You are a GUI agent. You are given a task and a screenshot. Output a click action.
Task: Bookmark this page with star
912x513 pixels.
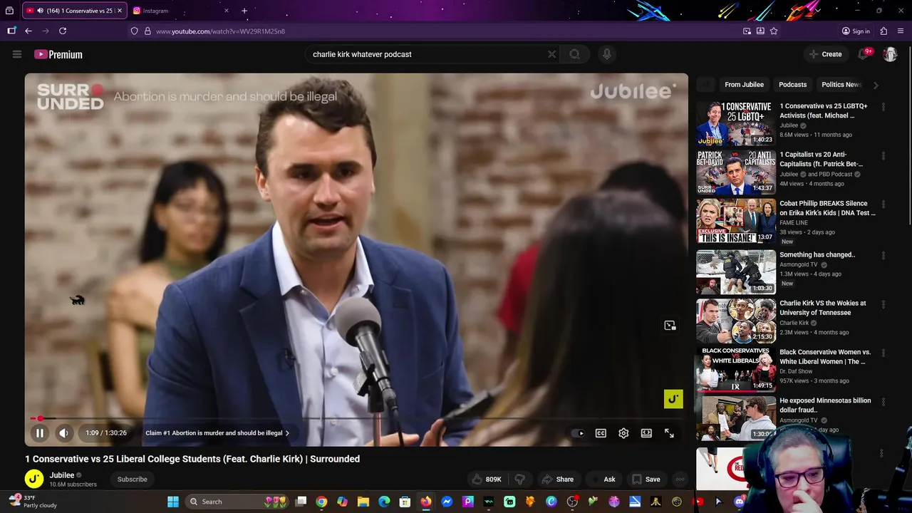click(774, 31)
